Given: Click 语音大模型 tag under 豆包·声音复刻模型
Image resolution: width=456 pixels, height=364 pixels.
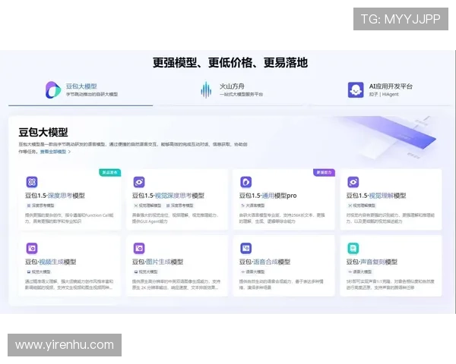Looking at the screenshot, I should pos(359,272).
